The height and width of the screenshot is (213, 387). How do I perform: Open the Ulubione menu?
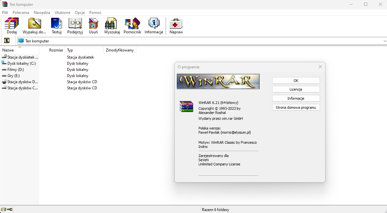[x=62, y=13]
